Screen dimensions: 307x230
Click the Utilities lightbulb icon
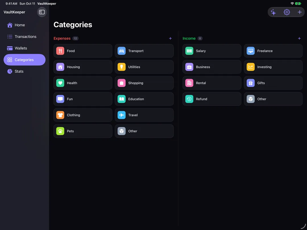point(121,67)
